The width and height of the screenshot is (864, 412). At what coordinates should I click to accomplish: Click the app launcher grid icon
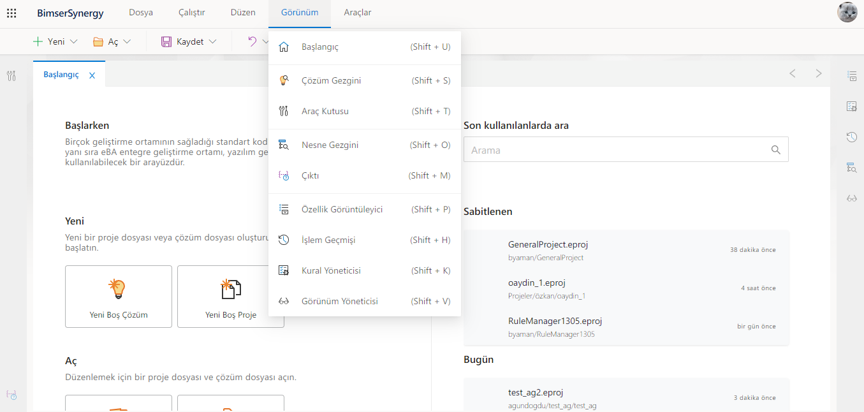click(11, 13)
